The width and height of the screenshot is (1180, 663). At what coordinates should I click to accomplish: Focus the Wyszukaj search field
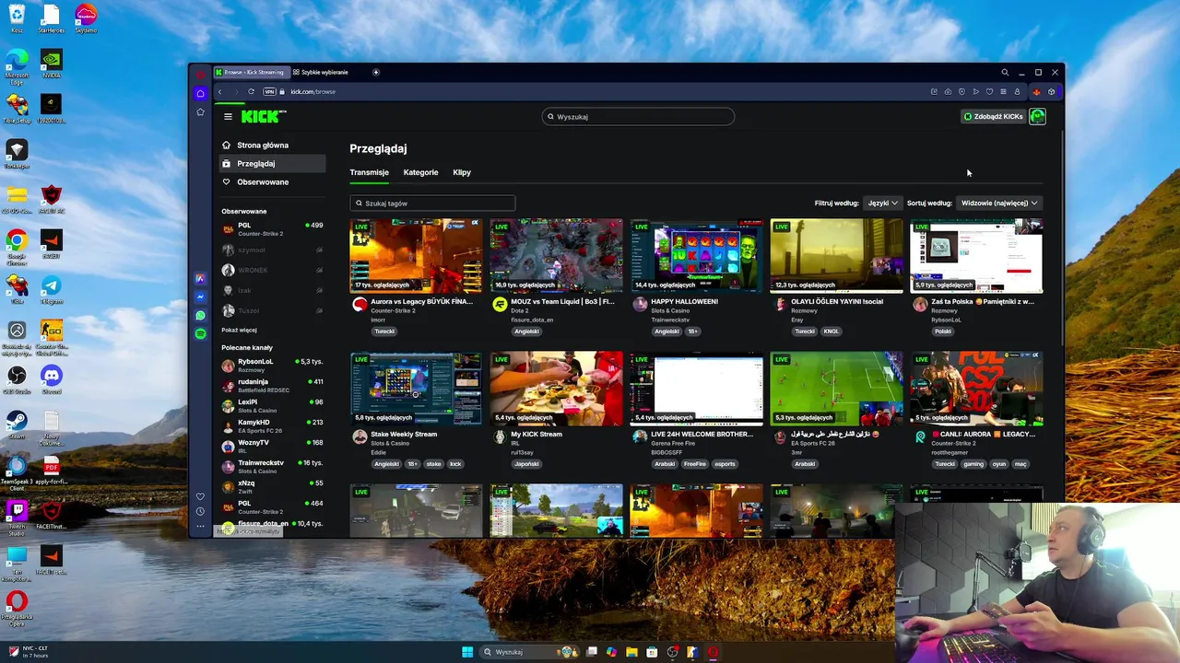tap(638, 116)
